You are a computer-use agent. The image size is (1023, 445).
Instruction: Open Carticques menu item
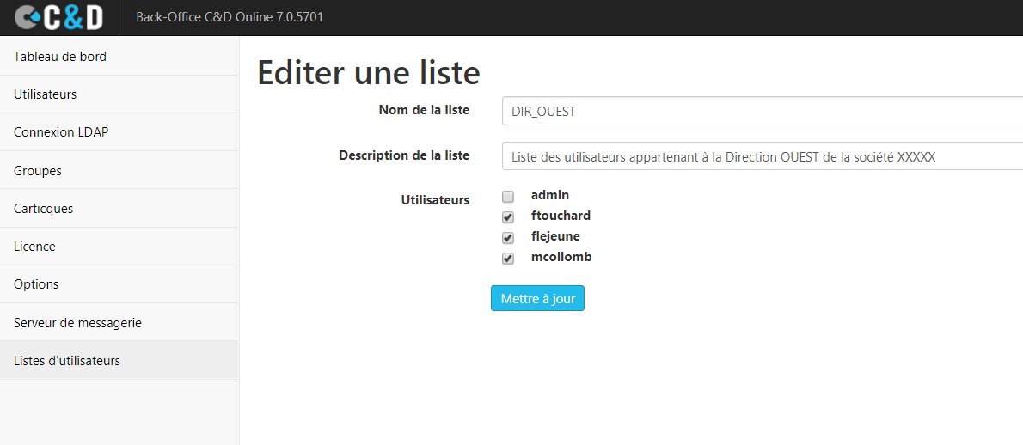(119, 209)
